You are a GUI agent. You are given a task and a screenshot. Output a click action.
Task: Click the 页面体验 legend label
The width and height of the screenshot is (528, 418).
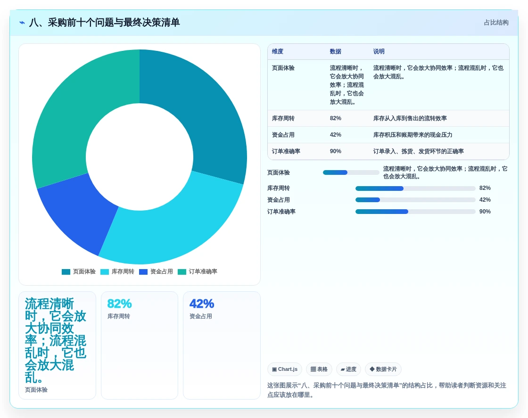point(84,271)
